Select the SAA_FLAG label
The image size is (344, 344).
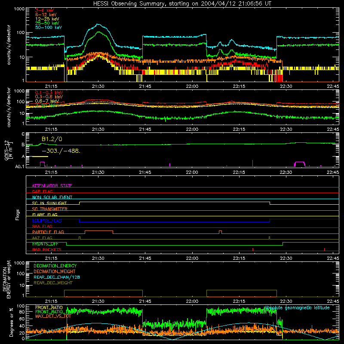pyautogui.click(x=42, y=226)
